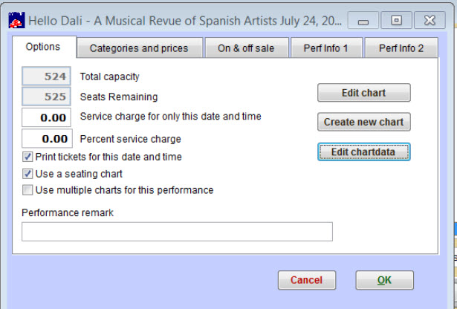Select the Perf Info 2 tab
This screenshot has width=457, height=309.
401,48
